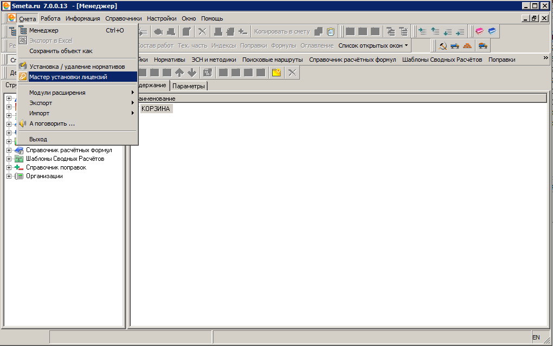Click the X delete icon beside the yellow folder
The height and width of the screenshot is (346, 553).
click(292, 73)
